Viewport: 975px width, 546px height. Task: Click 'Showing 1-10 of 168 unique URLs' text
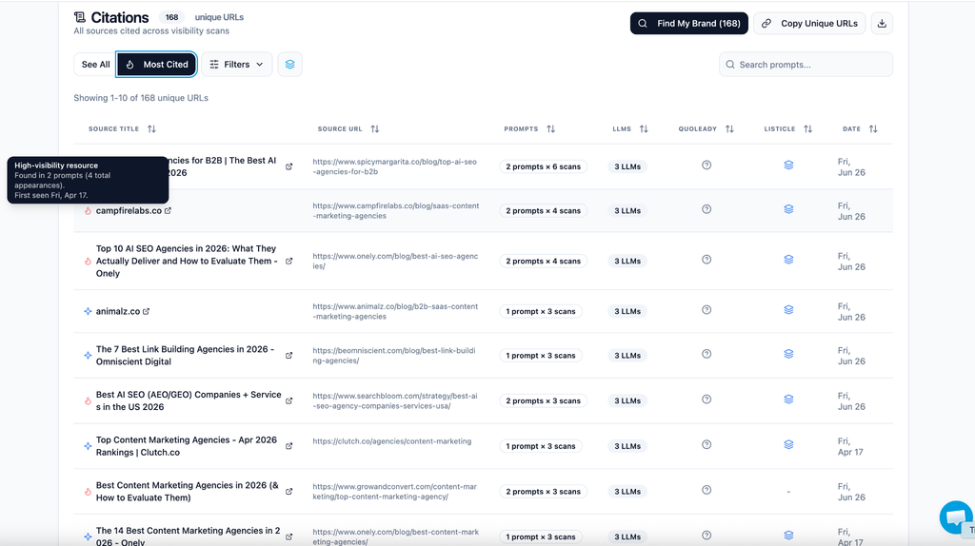(x=141, y=98)
